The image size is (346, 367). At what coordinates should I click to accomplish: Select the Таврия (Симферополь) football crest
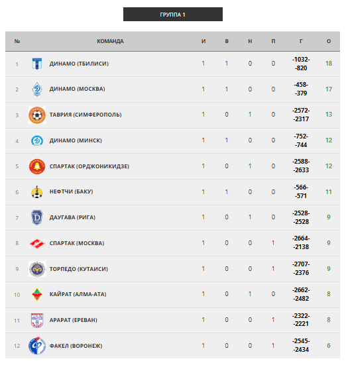tap(37, 115)
